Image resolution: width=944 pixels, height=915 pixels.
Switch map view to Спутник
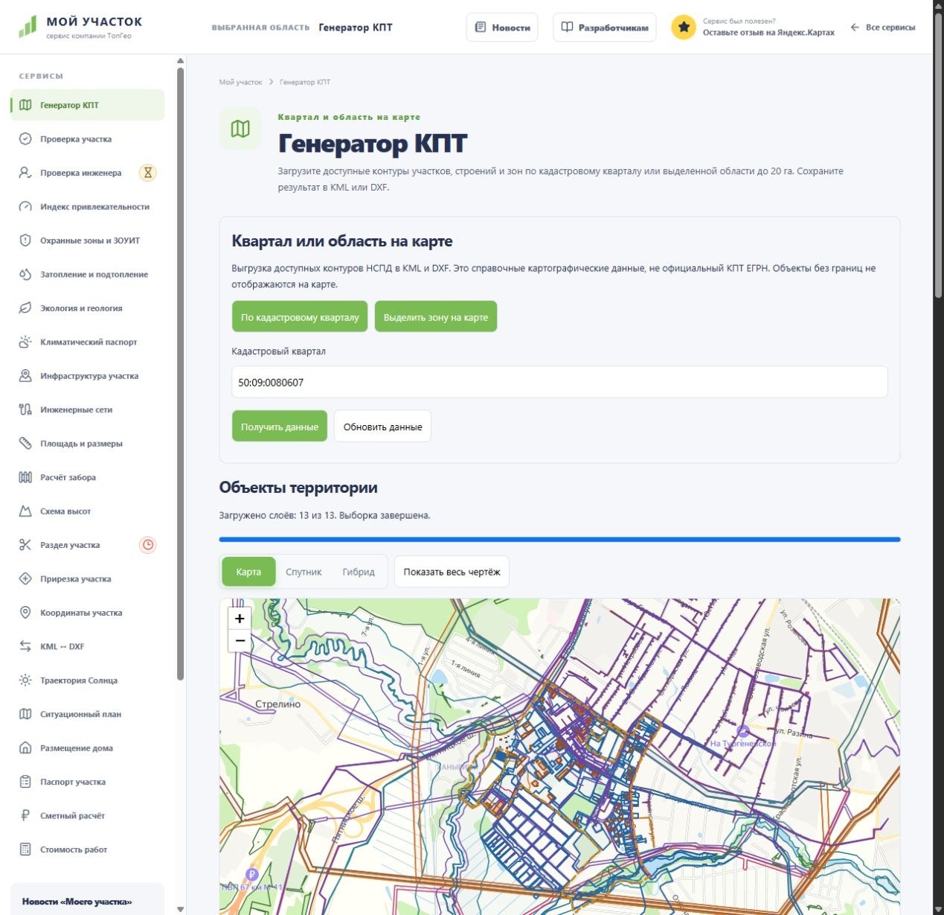click(304, 572)
